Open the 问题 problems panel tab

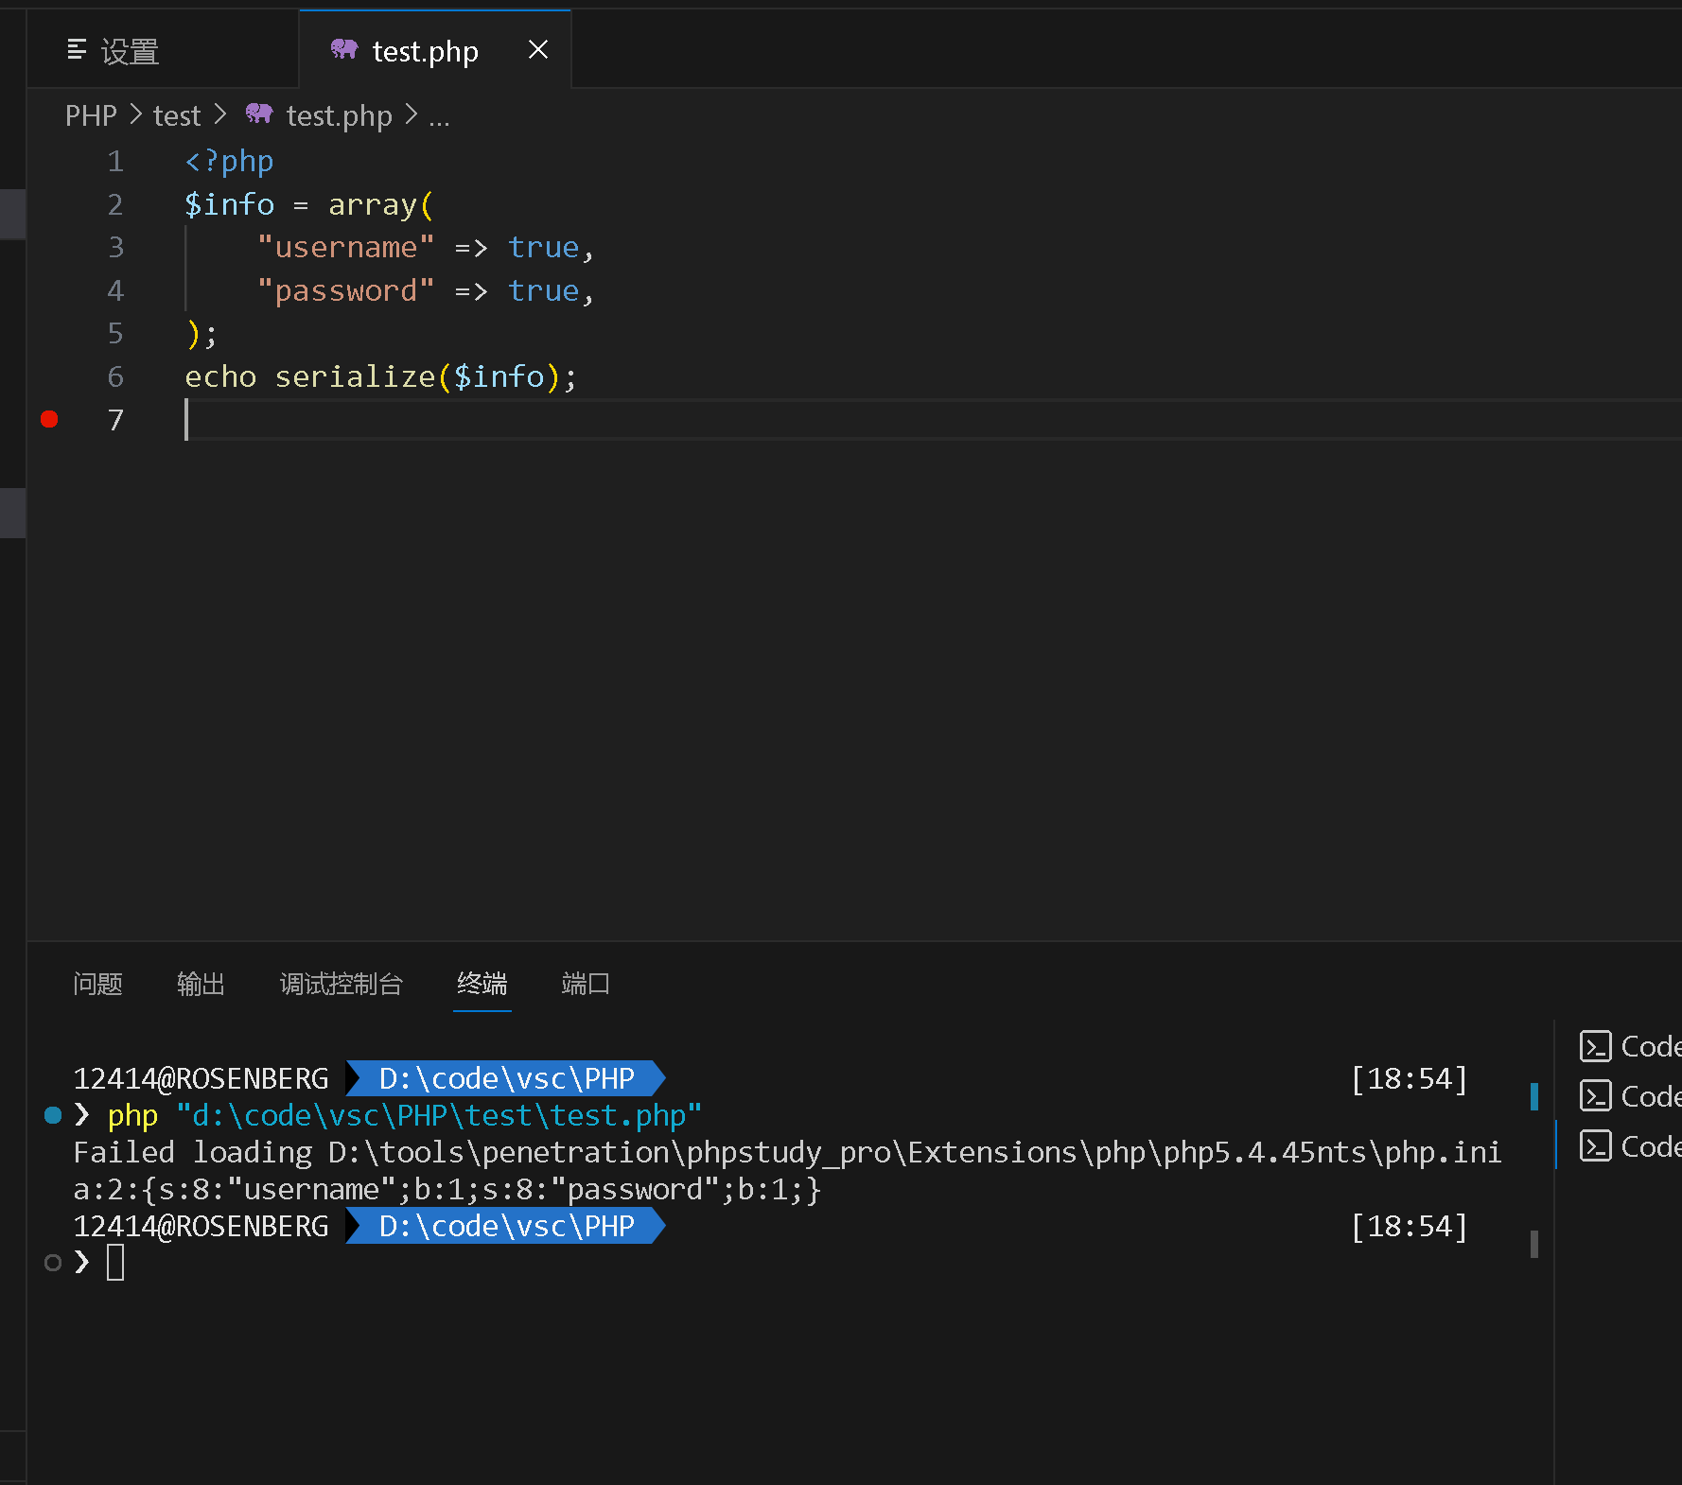[x=97, y=984]
